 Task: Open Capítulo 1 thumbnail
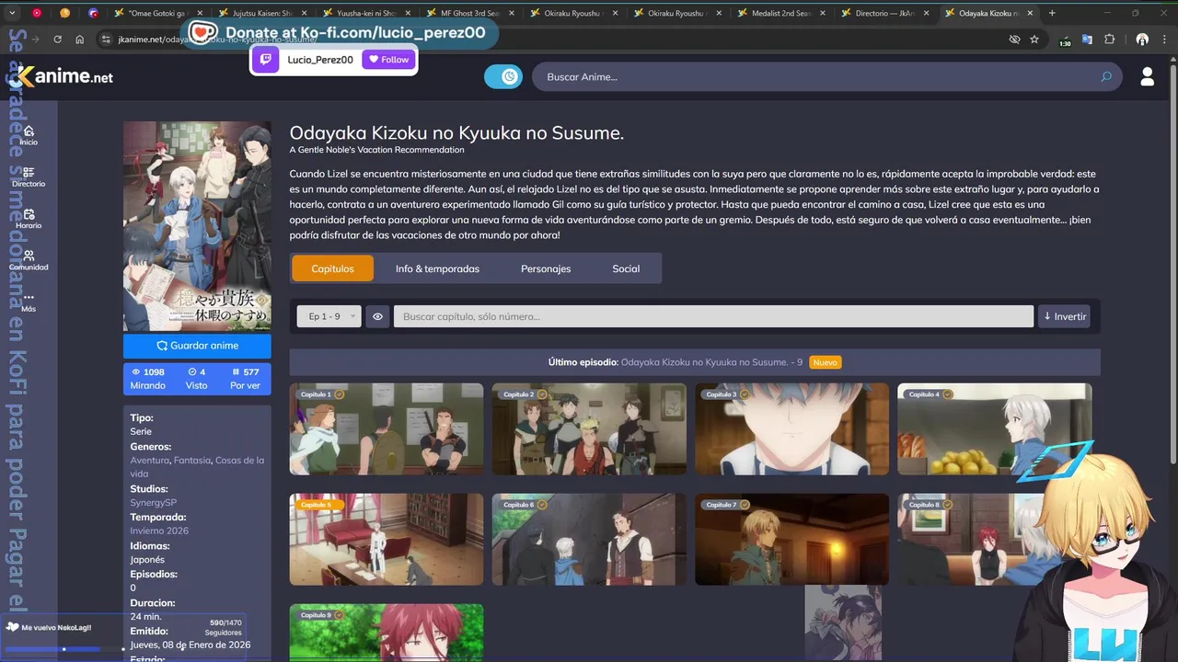[x=387, y=429]
